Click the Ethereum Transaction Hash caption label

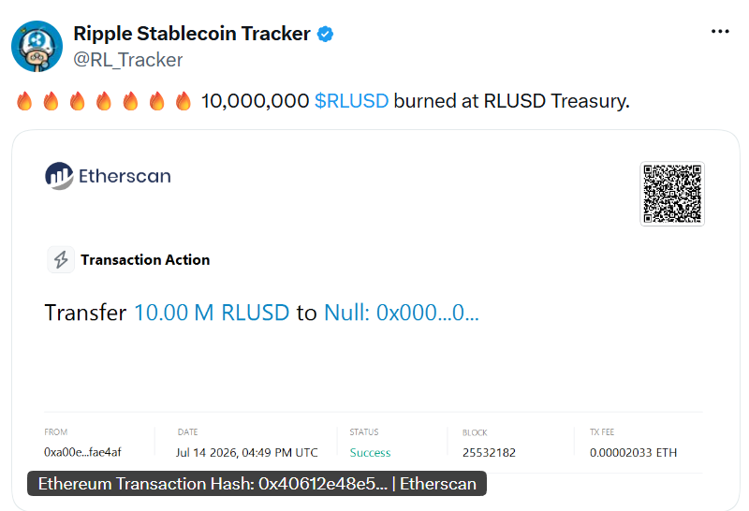(257, 484)
